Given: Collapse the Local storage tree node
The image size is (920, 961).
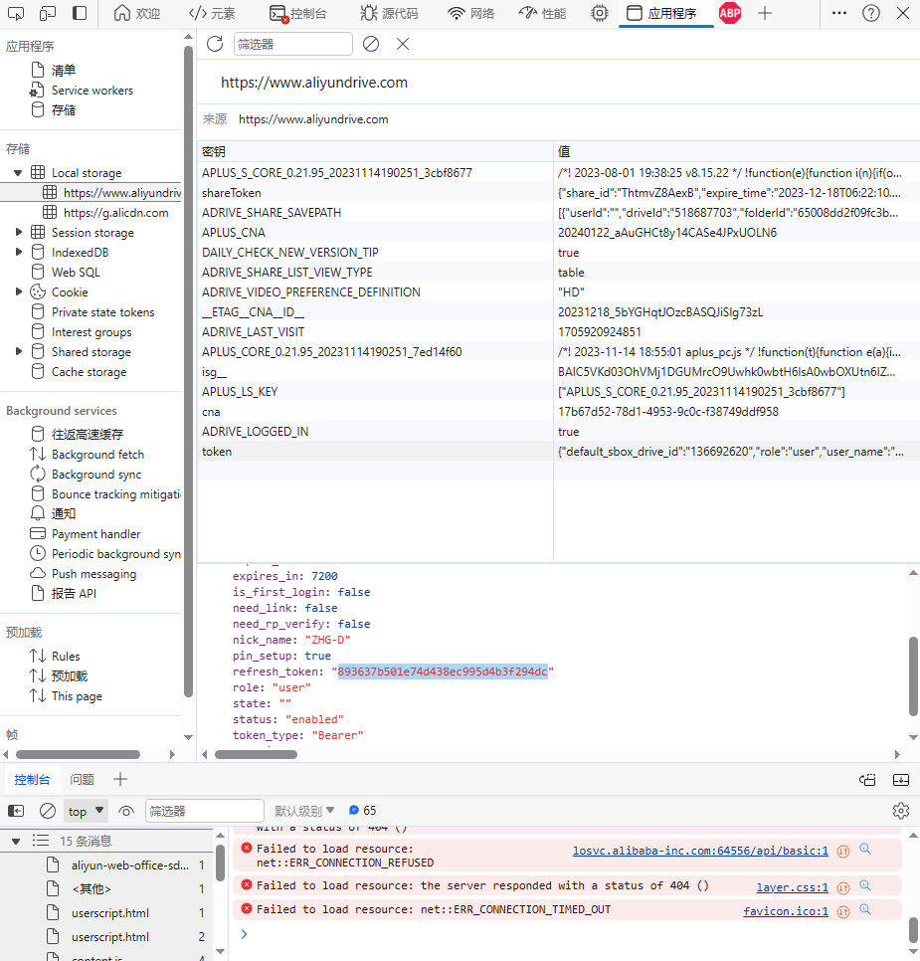Looking at the screenshot, I should pos(18,173).
